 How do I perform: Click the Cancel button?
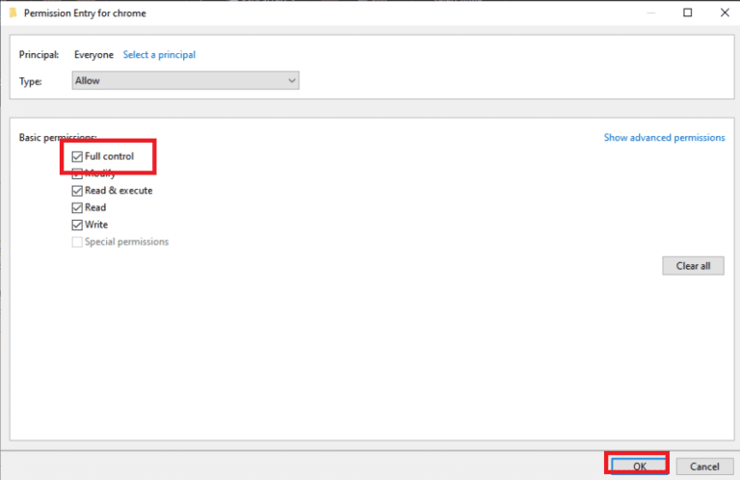(704, 467)
